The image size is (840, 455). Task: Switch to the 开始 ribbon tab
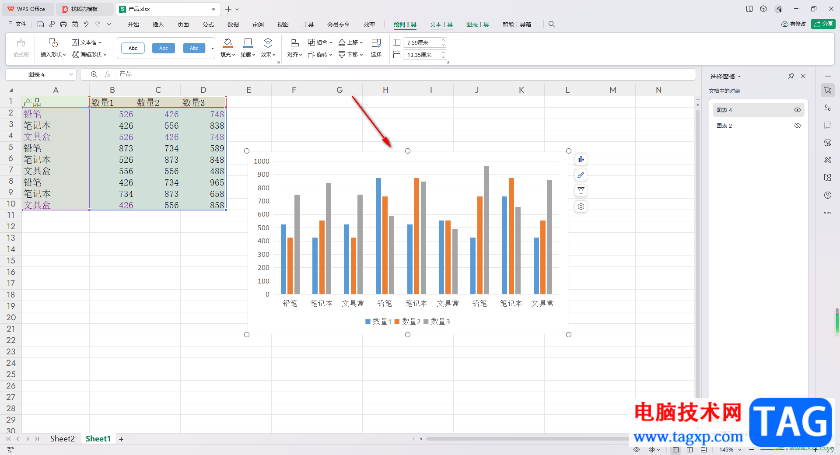tap(133, 24)
